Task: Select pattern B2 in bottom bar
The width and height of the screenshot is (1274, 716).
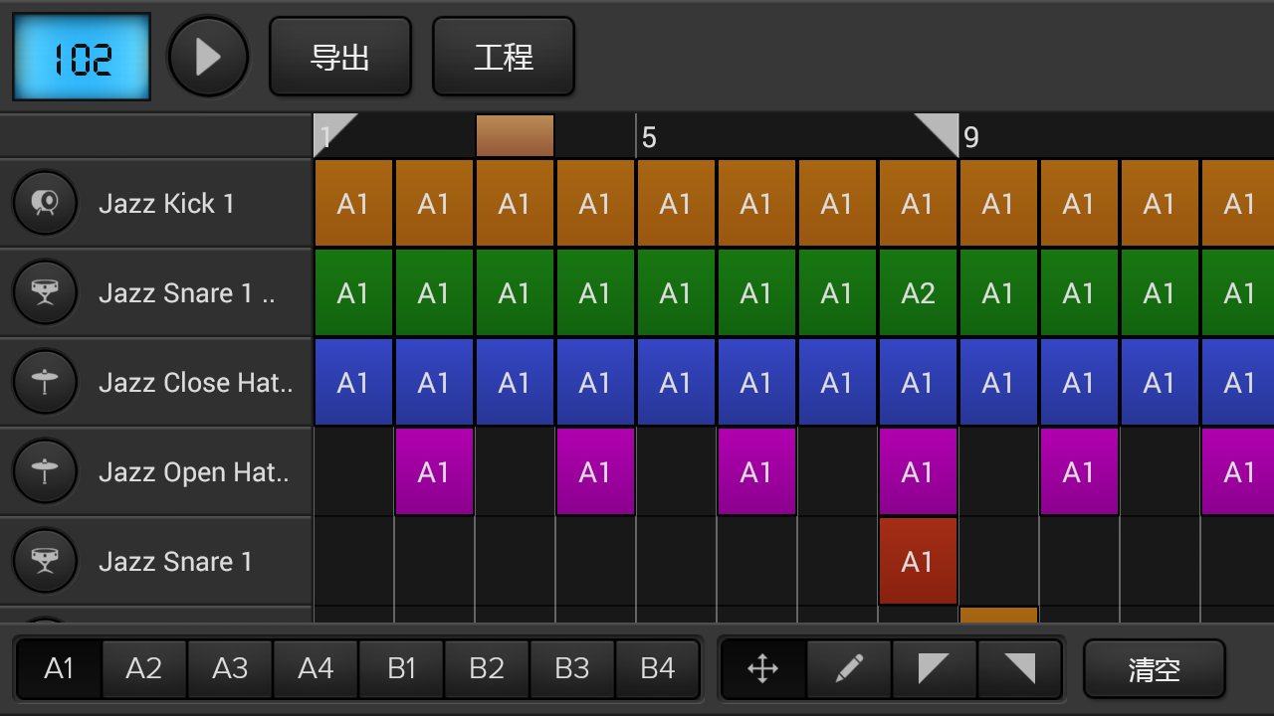Action: (487, 668)
